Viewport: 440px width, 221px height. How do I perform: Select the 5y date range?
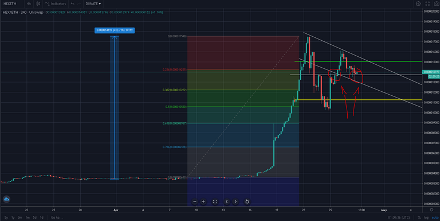point(6,218)
